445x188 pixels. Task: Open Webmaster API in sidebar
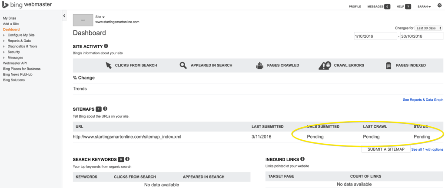[15, 63]
